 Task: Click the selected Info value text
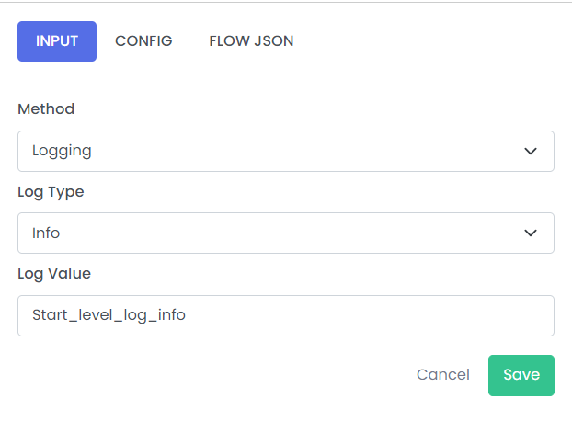[46, 233]
